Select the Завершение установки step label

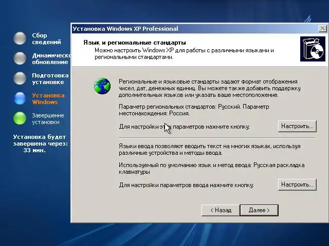tap(48, 118)
